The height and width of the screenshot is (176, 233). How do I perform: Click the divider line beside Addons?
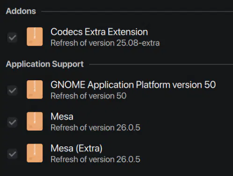(137, 11)
